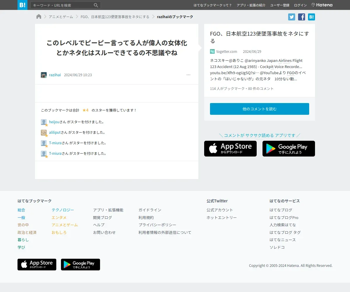Click the search magnifier icon
The width and height of the screenshot is (350, 292).
coord(96,5)
